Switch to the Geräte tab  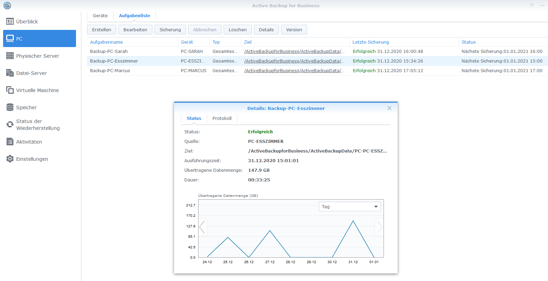tap(100, 15)
